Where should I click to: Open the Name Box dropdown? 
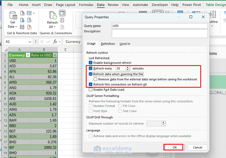tap(30, 42)
